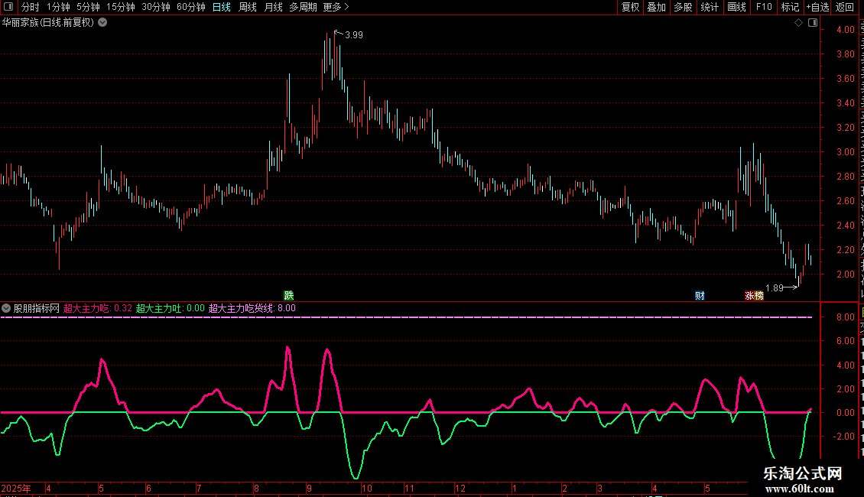Click 返回 to go back
Image resolution: width=864 pixels, height=497 pixels.
pyautogui.click(x=845, y=7)
